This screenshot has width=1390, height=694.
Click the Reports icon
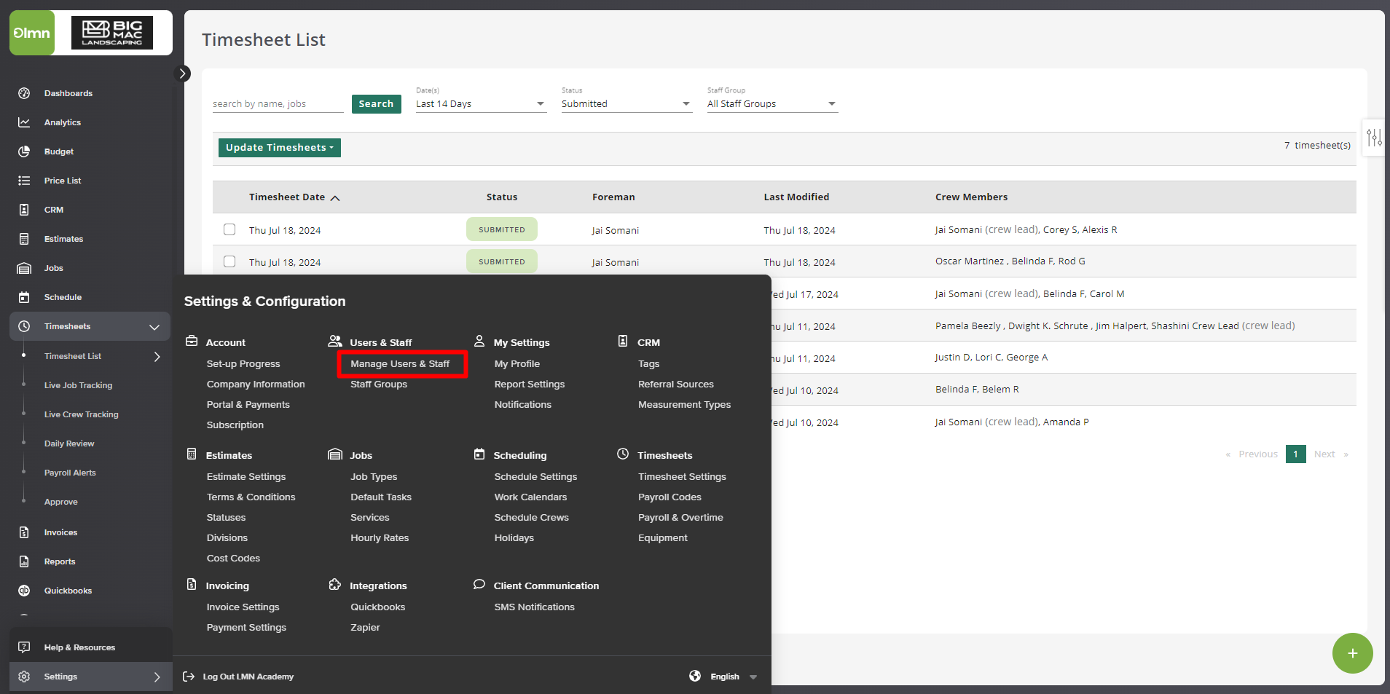[24, 561]
